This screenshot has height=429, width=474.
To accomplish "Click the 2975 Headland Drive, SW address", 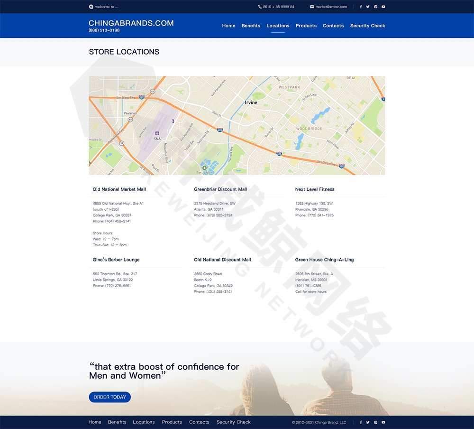I will point(215,204).
